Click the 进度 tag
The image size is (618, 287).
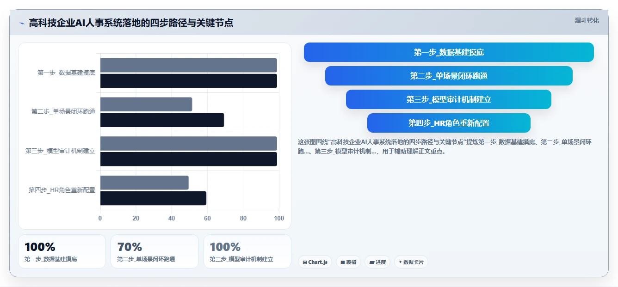point(377,262)
